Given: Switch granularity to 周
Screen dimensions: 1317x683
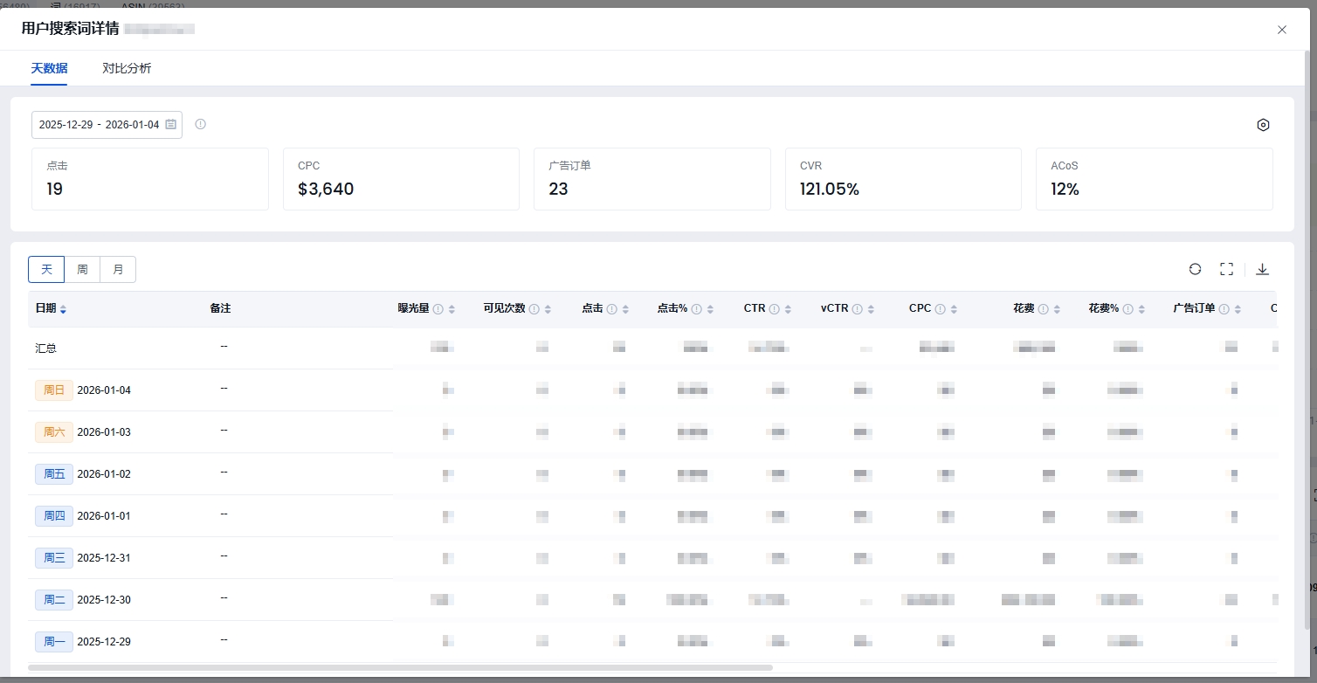Looking at the screenshot, I should coord(82,269).
